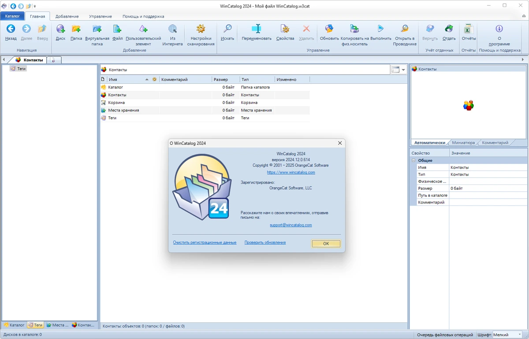
Task: Click the Искать search icon
Action: 227,29
